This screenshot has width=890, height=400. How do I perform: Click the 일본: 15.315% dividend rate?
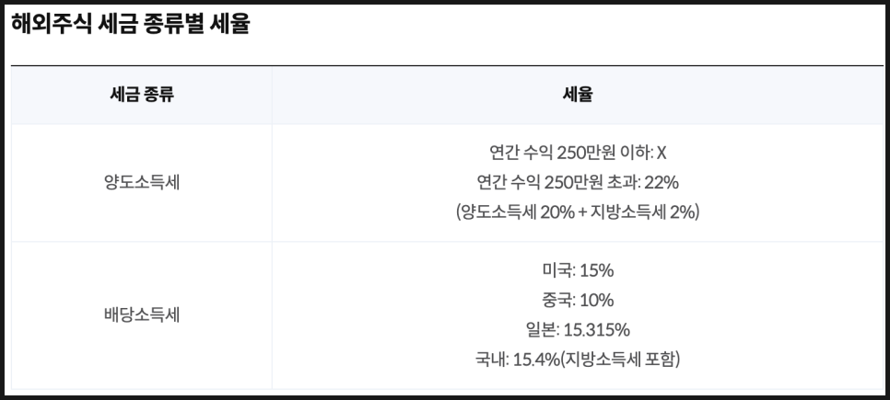[578, 330]
